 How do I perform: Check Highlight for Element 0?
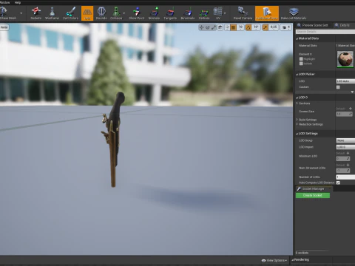(301, 59)
